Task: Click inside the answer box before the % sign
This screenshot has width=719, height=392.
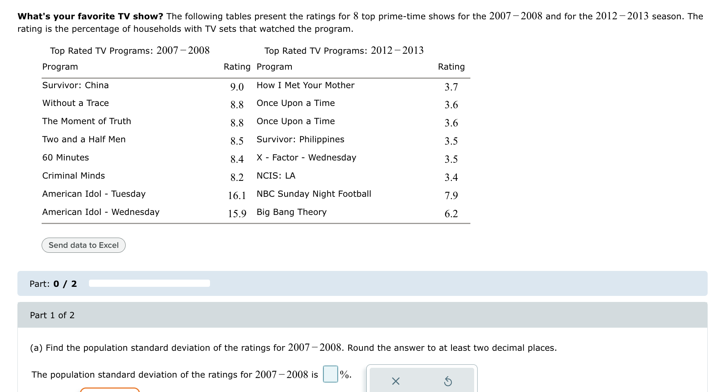Action: 330,375
